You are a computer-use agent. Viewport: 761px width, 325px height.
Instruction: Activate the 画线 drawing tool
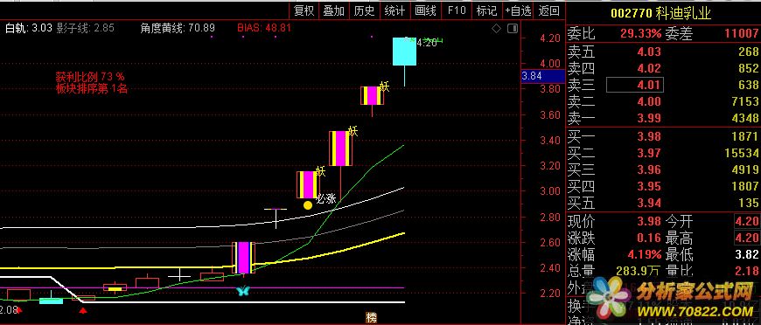[x=426, y=10]
